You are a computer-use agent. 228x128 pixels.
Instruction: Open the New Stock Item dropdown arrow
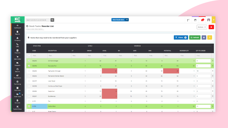(127, 20)
